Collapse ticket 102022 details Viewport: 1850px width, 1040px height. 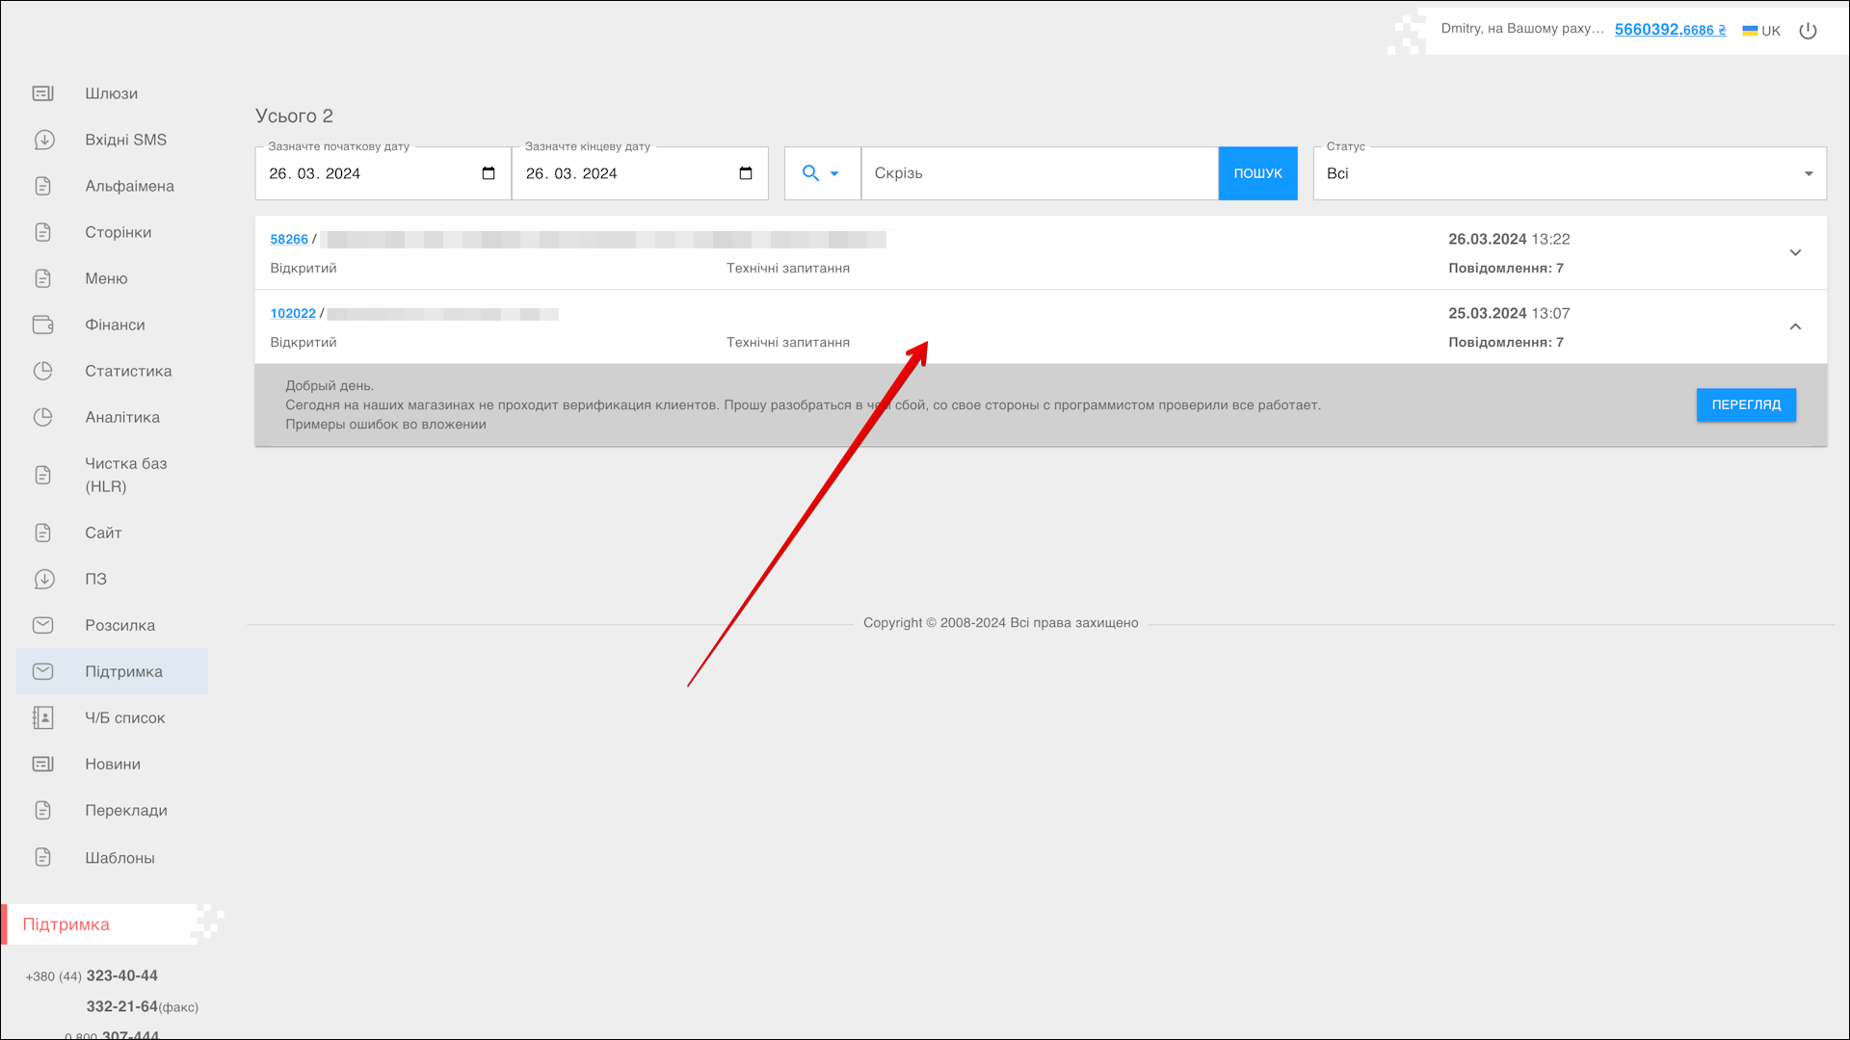point(1795,326)
